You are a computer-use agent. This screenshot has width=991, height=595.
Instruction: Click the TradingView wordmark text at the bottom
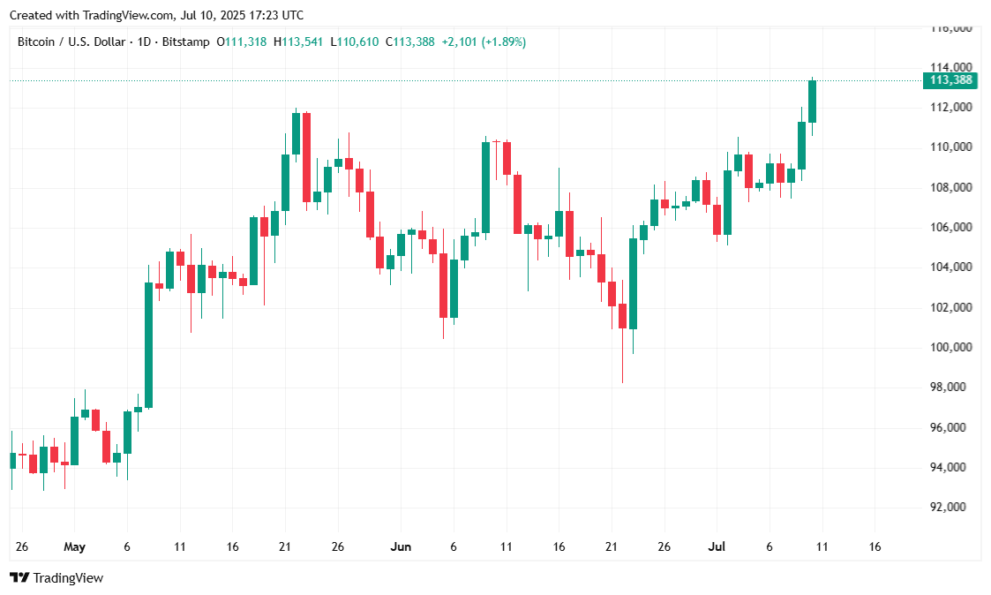[x=68, y=577]
